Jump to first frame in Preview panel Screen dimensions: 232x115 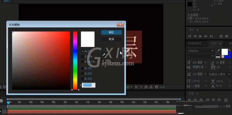tap(189, 36)
